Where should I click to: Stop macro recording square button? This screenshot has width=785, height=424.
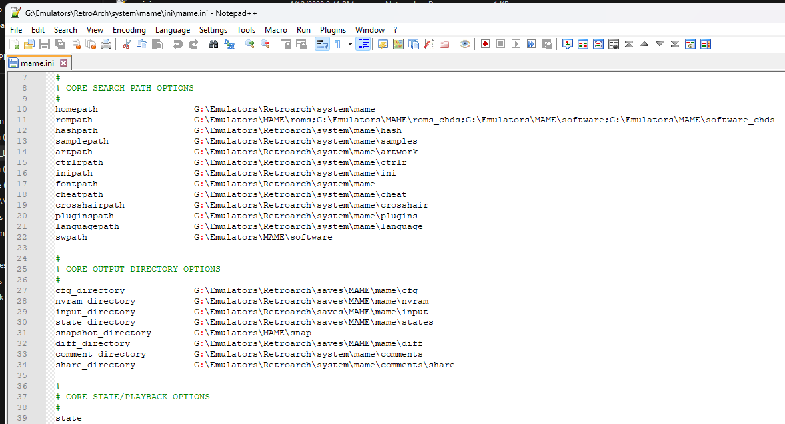500,45
